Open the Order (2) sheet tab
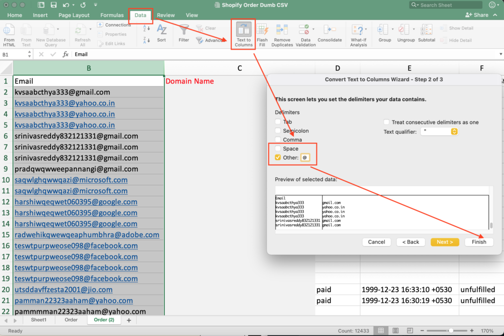 point(104,319)
